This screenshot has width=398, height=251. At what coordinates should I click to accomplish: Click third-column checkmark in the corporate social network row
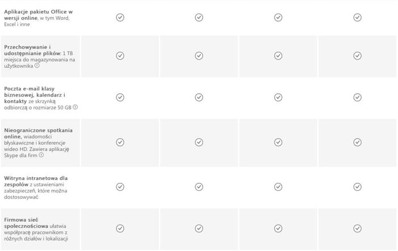(278, 228)
